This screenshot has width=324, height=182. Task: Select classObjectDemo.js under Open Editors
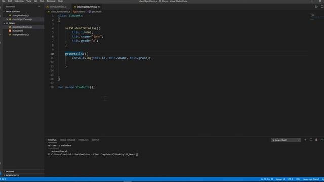[x=22, y=19]
